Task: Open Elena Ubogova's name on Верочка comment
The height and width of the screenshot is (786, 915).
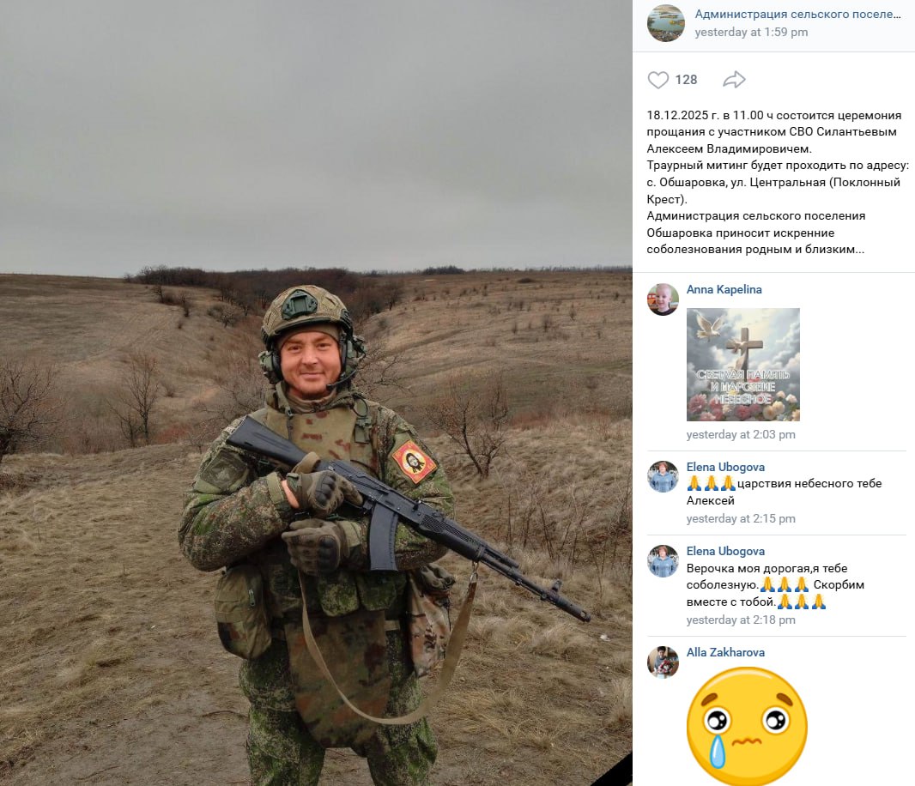Action: click(725, 551)
